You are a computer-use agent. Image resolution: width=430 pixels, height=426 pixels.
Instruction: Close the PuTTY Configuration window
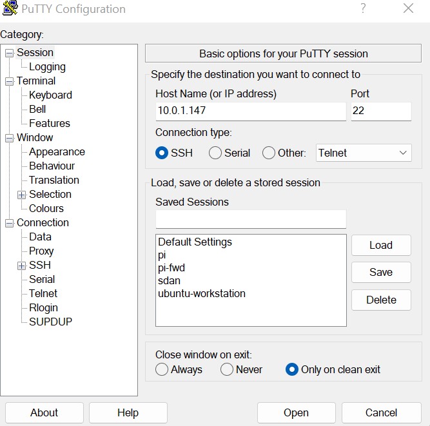pyautogui.click(x=408, y=8)
